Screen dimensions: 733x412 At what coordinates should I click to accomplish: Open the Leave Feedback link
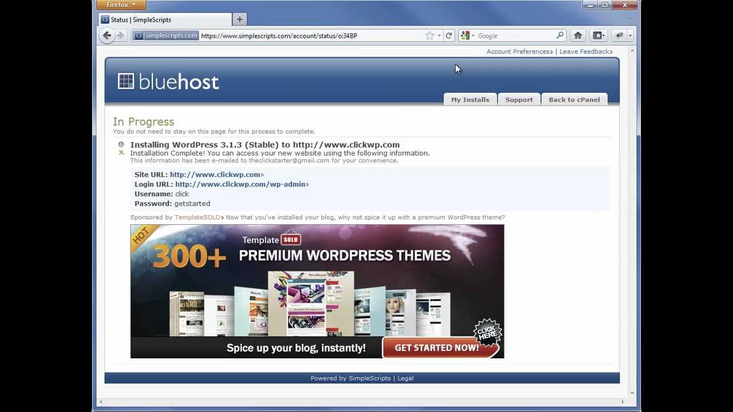pyautogui.click(x=586, y=51)
